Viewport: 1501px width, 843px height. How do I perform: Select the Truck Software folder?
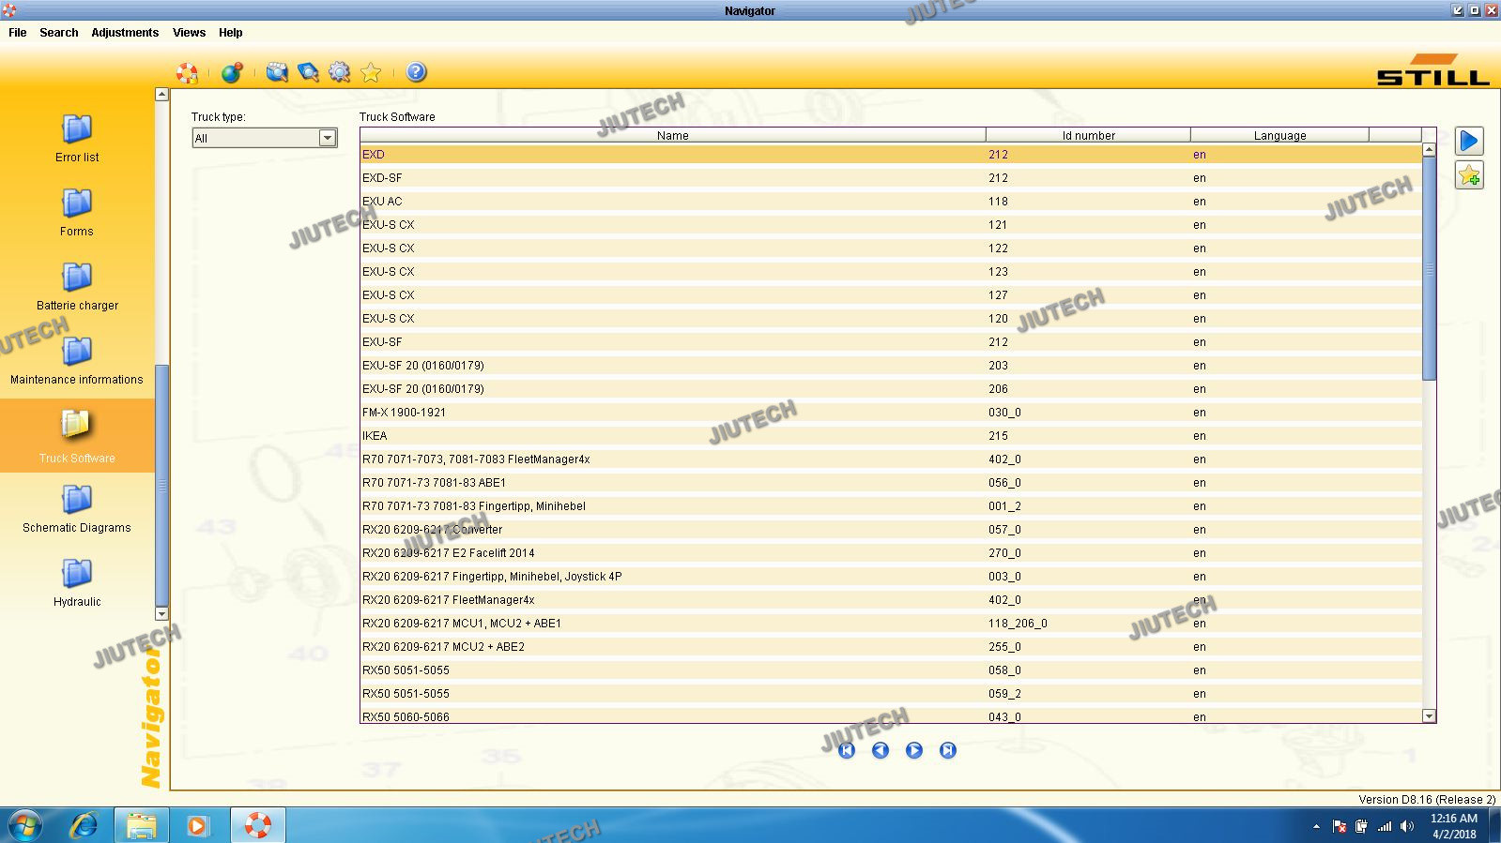pos(77,436)
